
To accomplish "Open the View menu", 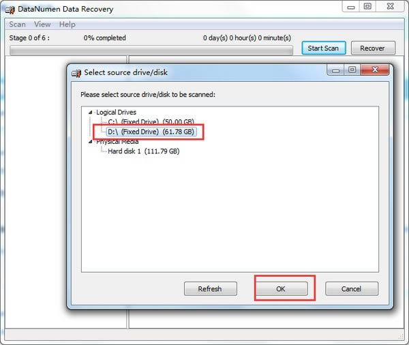I will tap(42, 25).
